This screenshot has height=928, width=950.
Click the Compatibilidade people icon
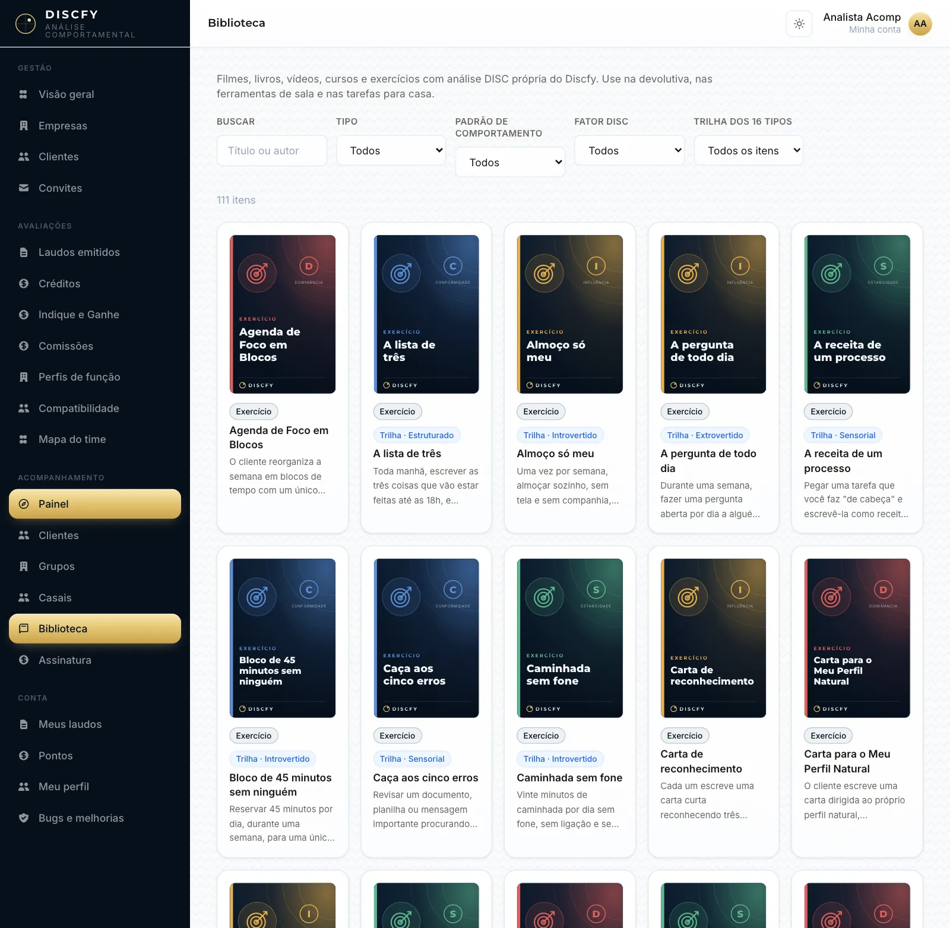[x=24, y=408]
